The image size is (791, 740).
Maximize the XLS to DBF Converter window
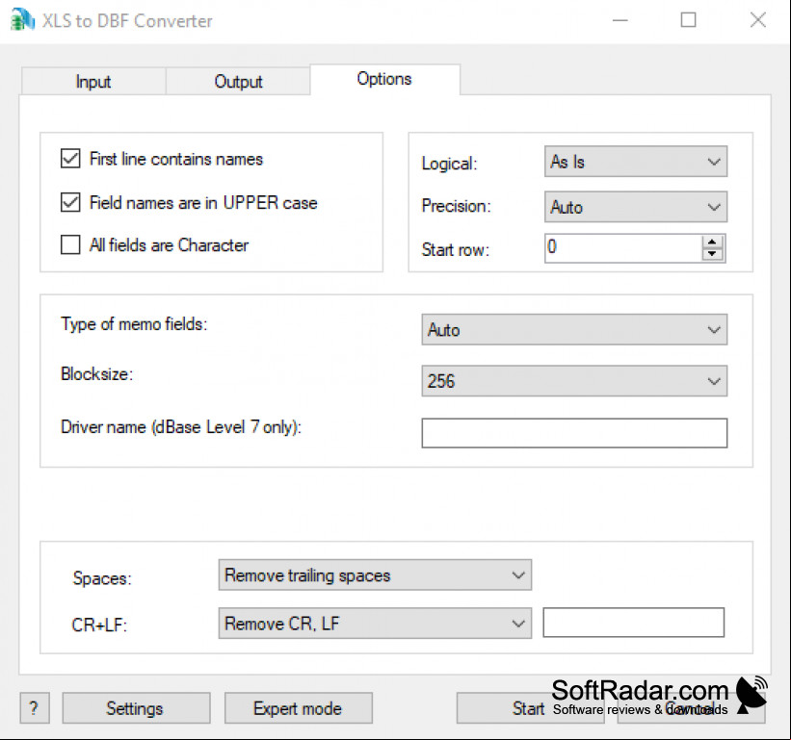(688, 20)
